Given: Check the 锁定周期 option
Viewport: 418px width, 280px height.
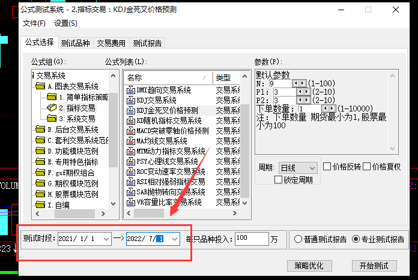Looking at the screenshot, I should tap(278, 180).
